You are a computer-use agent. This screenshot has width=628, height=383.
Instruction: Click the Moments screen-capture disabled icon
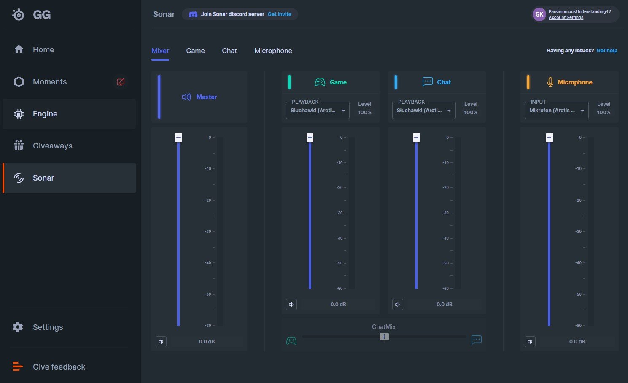[121, 82]
